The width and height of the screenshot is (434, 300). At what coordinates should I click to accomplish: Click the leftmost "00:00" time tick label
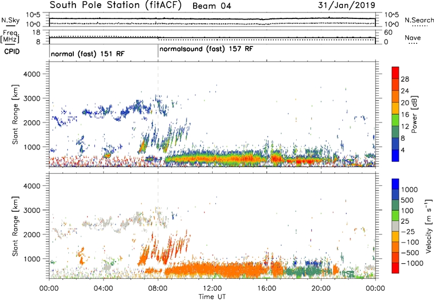coord(49,289)
